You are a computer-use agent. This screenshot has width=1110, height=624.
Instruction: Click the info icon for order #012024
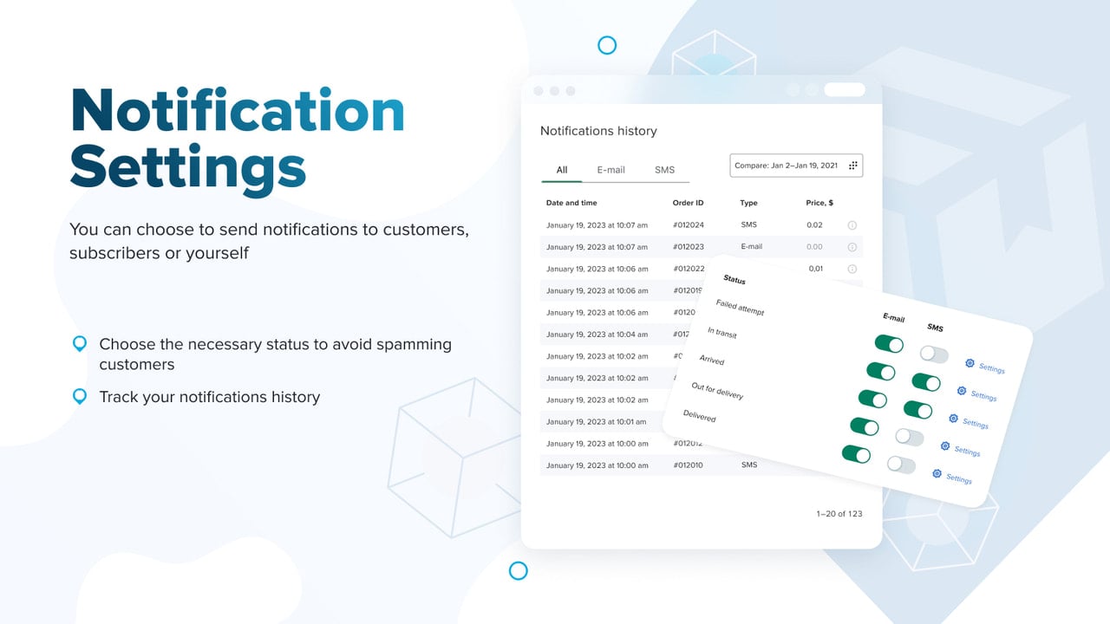(852, 225)
